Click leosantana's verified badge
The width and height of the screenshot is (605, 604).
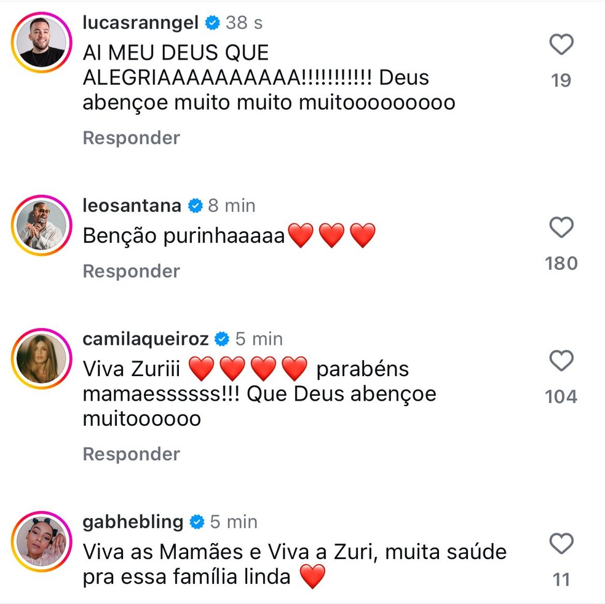pyautogui.click(x=196, y=205)
